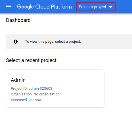This screenshot has height=137, width=132.
Task: Click the Dashboard page heading
Action: 18,20
